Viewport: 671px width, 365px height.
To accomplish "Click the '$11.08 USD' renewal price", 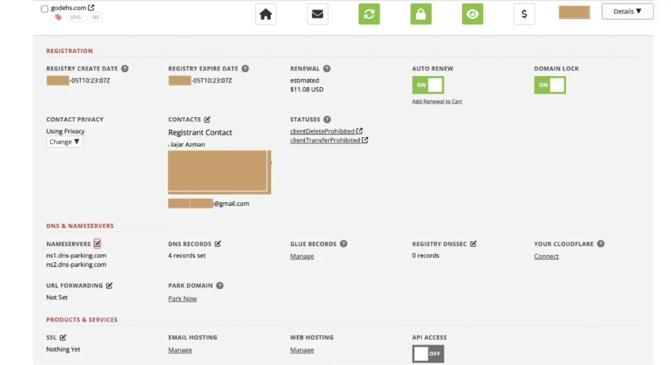I will (x=307, y=89).
